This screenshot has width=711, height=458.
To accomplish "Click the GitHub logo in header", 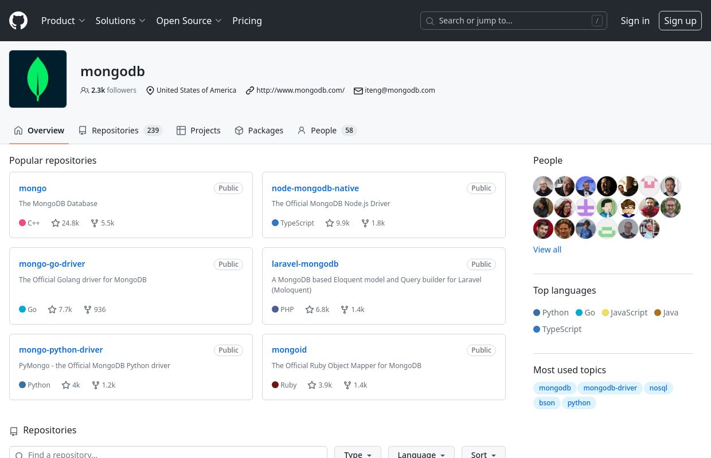I will (x=18, y=21).
